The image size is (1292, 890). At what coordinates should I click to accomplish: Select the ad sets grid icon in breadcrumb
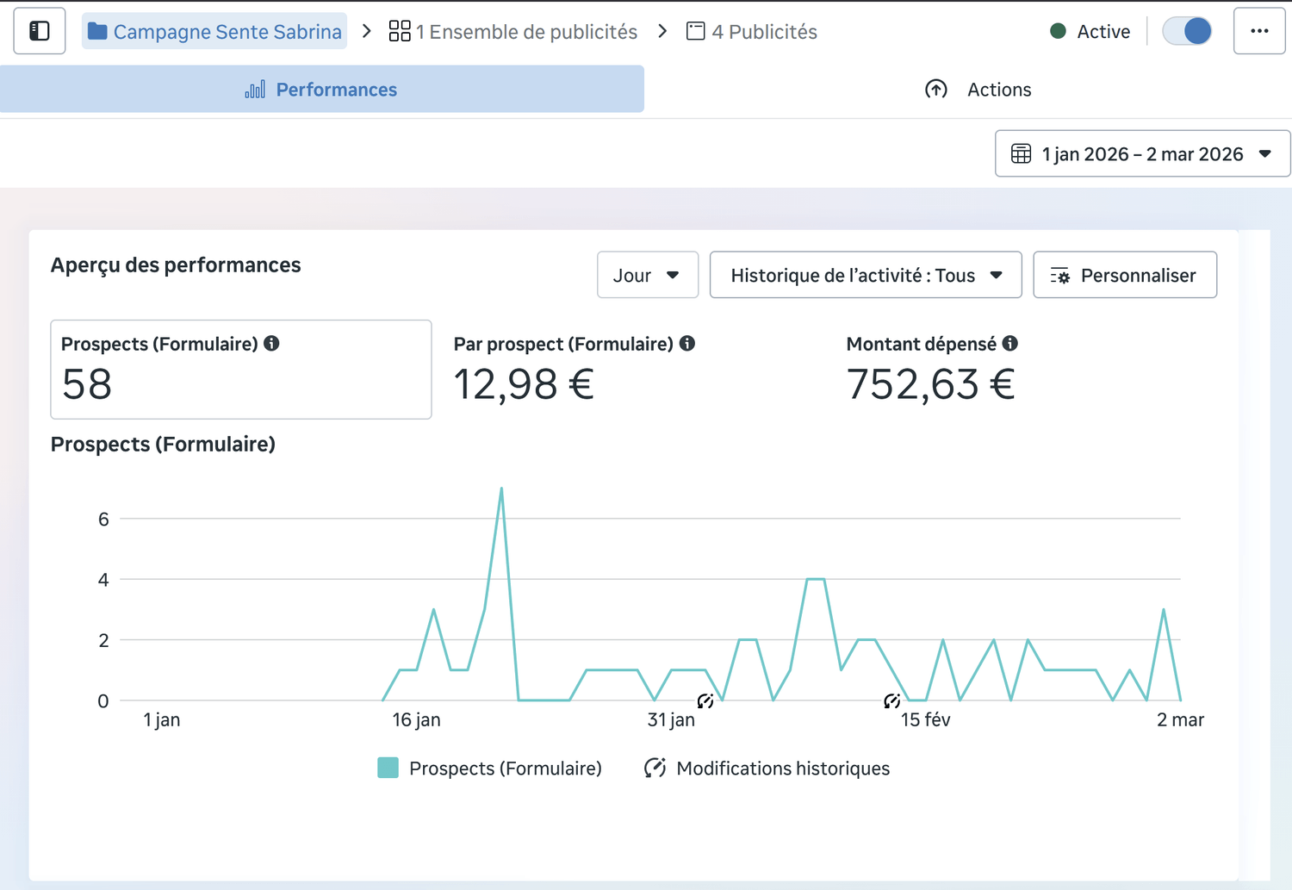pyautogui.click(x=399, y=30)
